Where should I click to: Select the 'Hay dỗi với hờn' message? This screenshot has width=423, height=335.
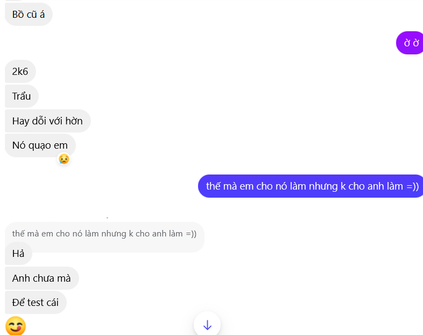[47, 121]
